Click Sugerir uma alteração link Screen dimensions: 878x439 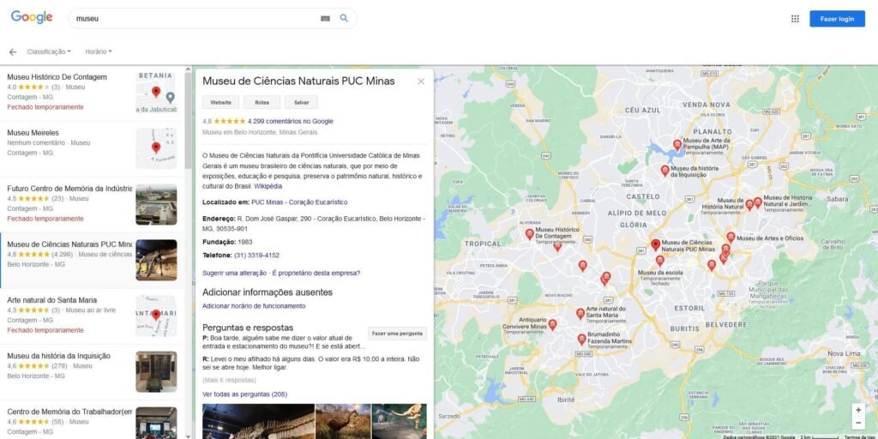click(235, 274)
